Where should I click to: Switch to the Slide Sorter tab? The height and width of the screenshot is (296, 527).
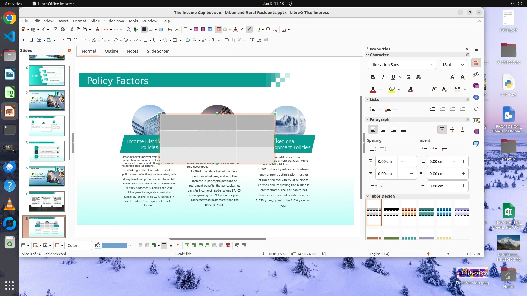tap(158, 51)
